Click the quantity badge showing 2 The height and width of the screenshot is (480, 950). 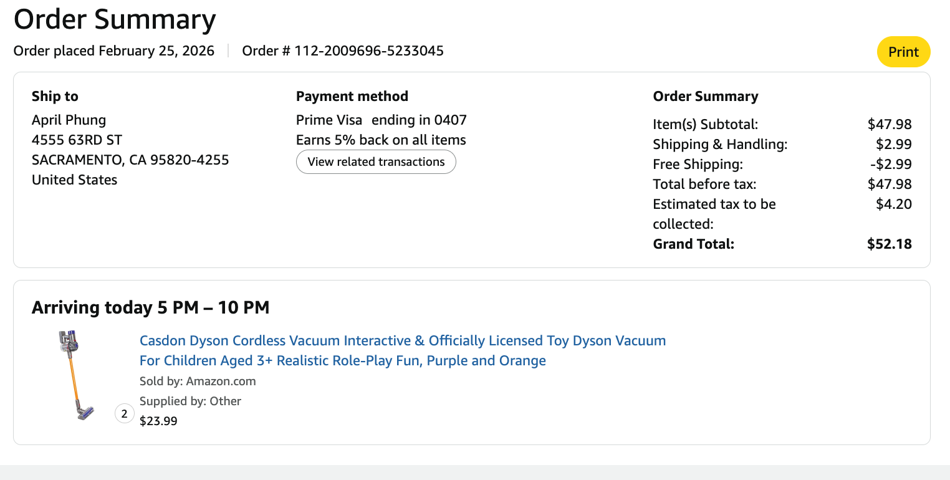(x=125, y=414)
